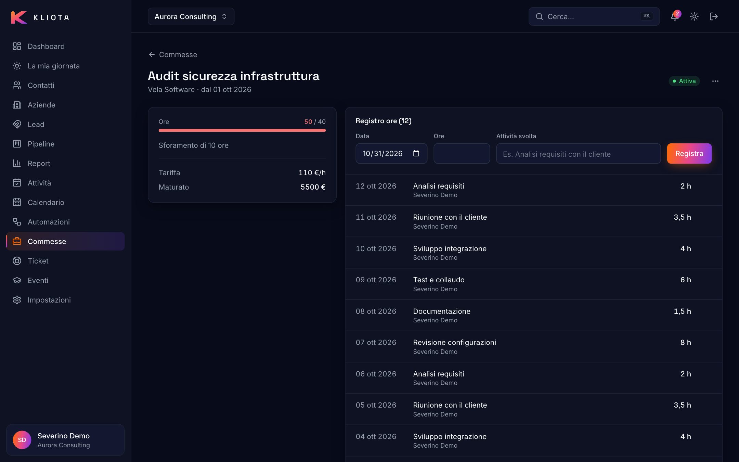
Task: Click the La mia giornata sun icon
Action: [x=17, y=66]
